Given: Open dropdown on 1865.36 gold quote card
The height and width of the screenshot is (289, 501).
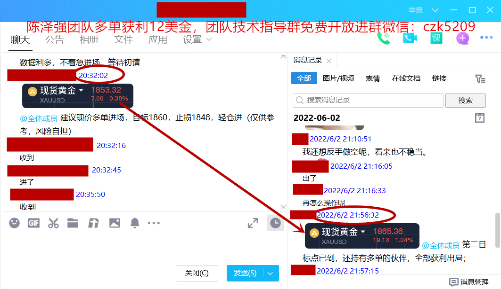Looking at the screenshot, I should click(363, 232).
